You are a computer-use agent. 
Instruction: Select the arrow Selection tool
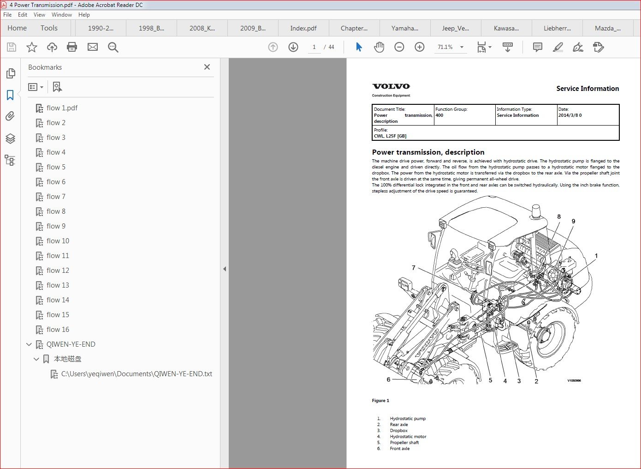coord(359,47)
